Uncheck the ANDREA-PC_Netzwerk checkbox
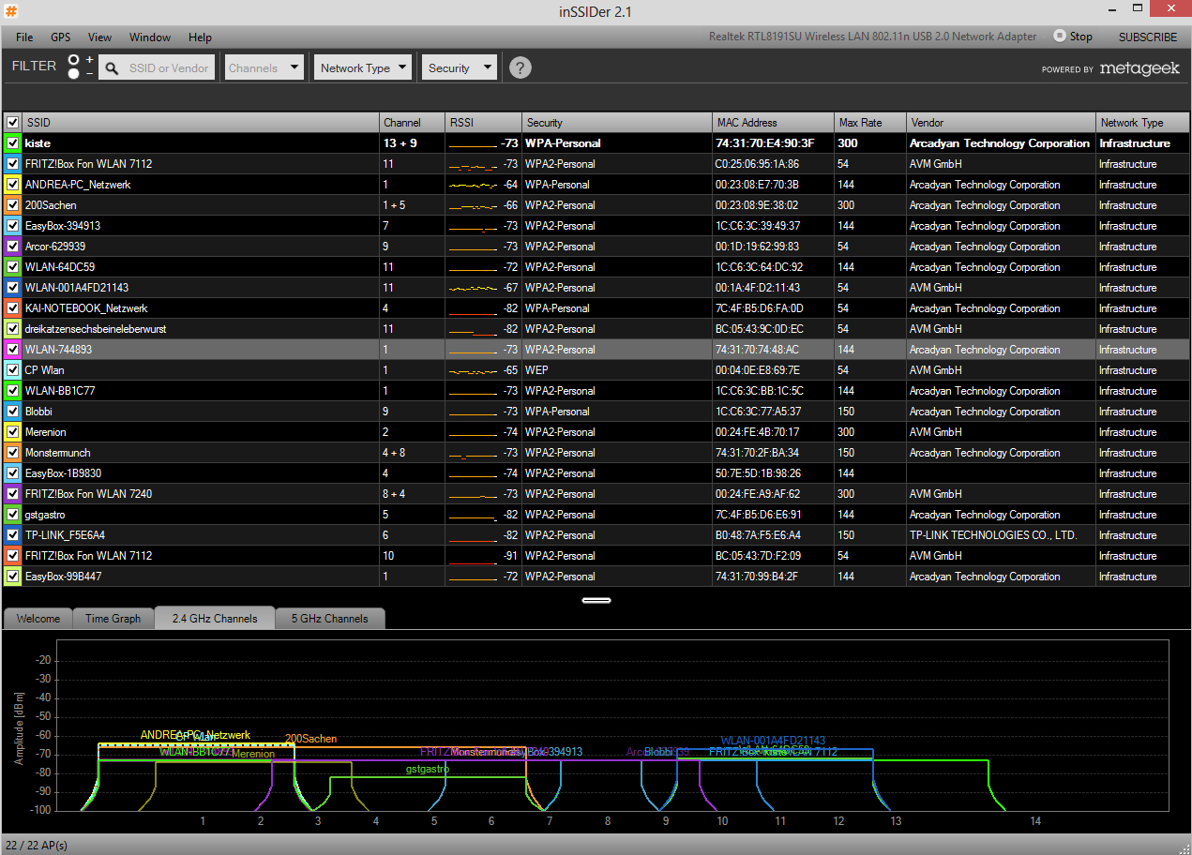Screen dimensions: 1192x855 coord(13,185)
